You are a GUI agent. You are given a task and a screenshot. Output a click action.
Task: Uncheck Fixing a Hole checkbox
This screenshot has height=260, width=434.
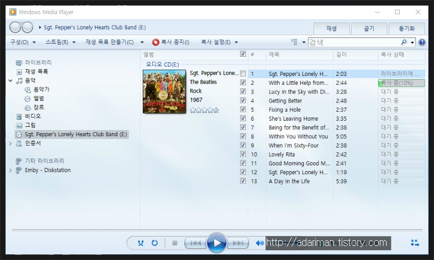(x=243, y=109)
